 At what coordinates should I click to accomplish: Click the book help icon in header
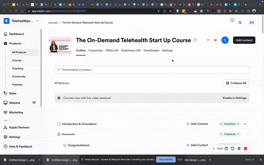[232, 20]
